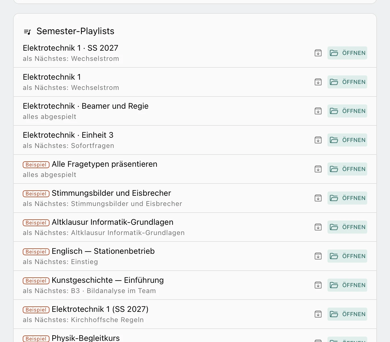Viewport: 390px width, 342px height.
Task: Click the "Semester-Playlists" section heading
Action: (75, 31)
